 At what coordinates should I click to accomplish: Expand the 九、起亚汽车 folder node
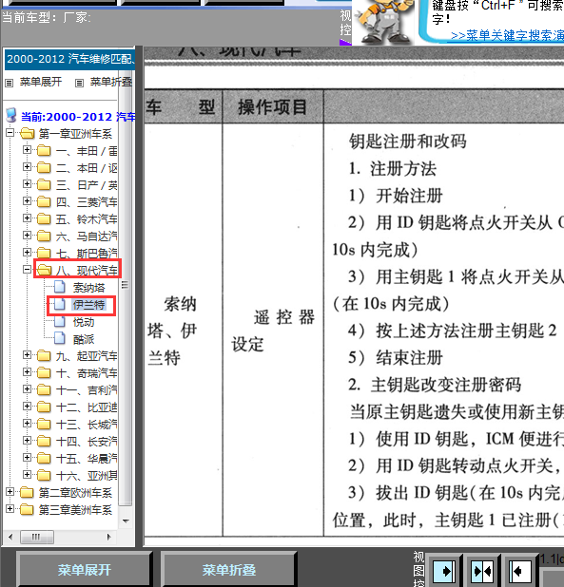(x=27, y=354)
